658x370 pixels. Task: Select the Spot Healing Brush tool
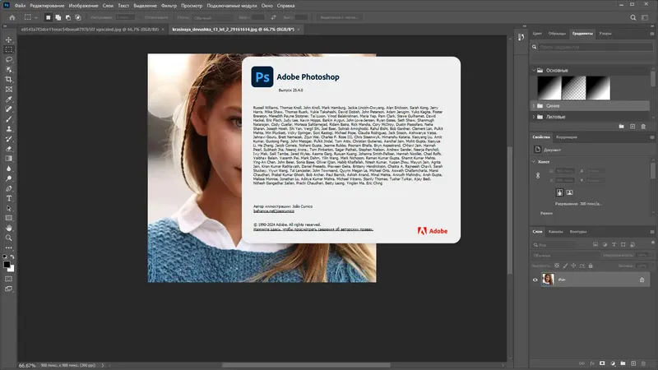[9, 109]
